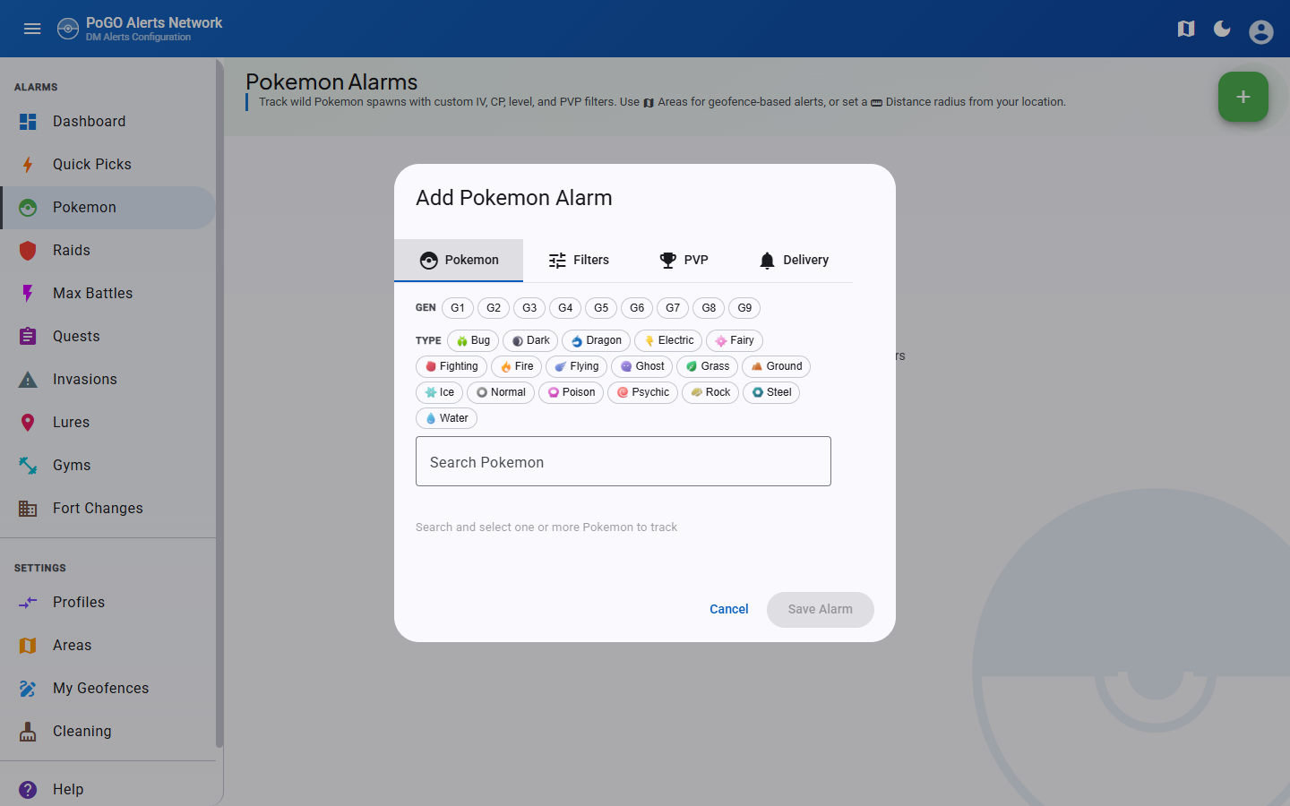Select the Steel type chip
Viewport: 1290px width, 806px height.
click(771, 393)
